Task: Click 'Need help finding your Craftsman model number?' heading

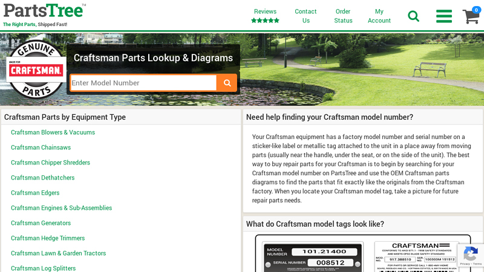Action: 329,117
